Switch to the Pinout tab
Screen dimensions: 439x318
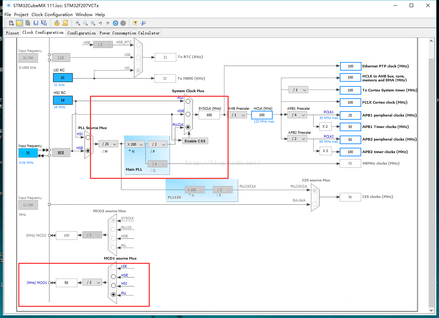coord(12,33)
